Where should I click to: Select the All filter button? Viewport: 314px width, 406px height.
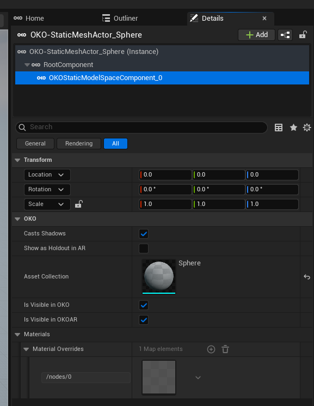point(115,143)
